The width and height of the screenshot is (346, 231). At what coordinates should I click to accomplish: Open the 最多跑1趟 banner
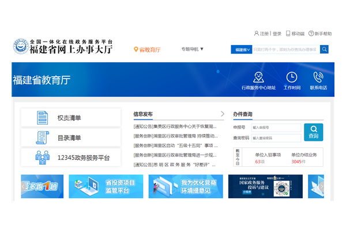click(x=42, y=187)
